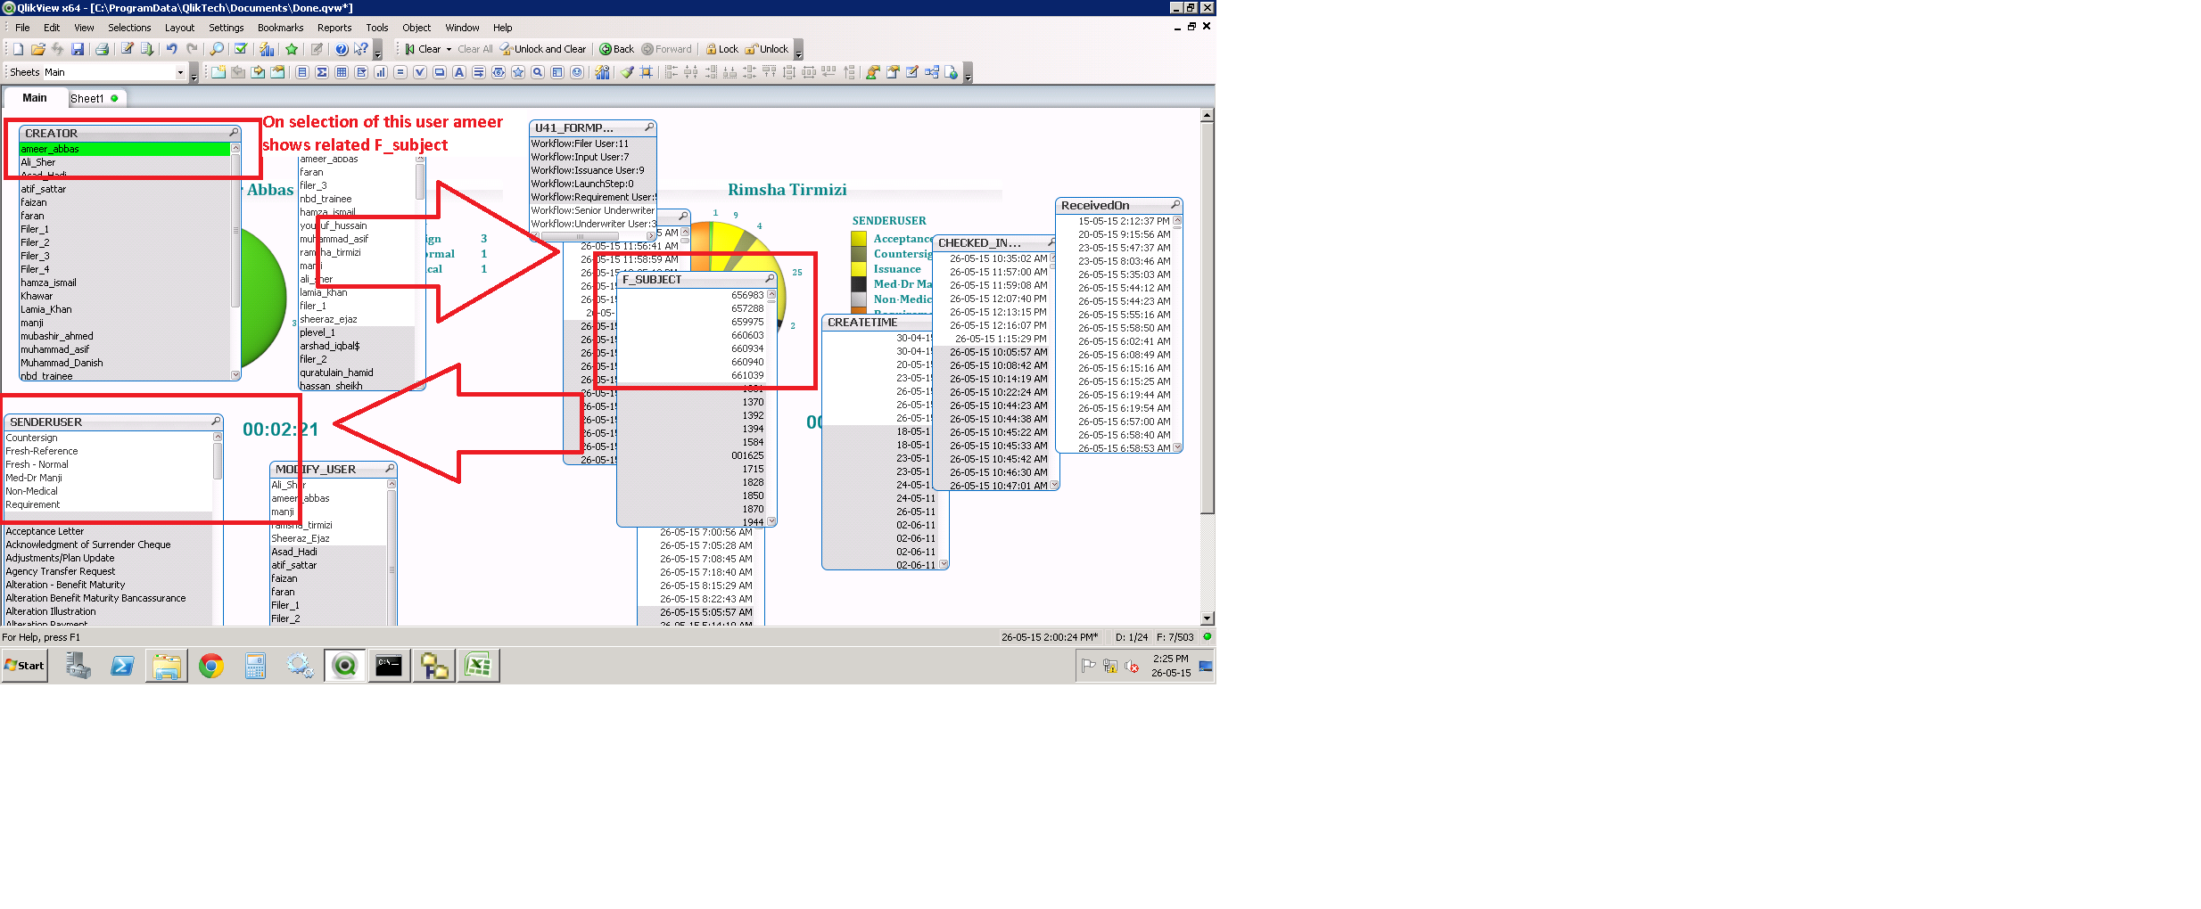
Task: Create a new list box object
Action: click(x=302, y=72)
